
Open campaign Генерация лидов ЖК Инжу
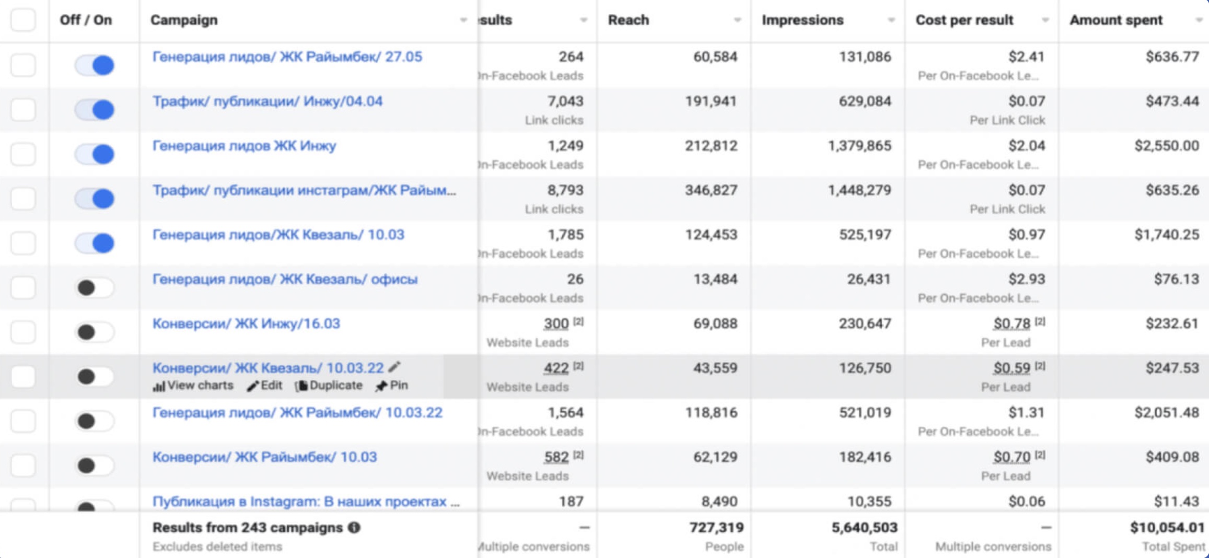[x=244, y=145]
